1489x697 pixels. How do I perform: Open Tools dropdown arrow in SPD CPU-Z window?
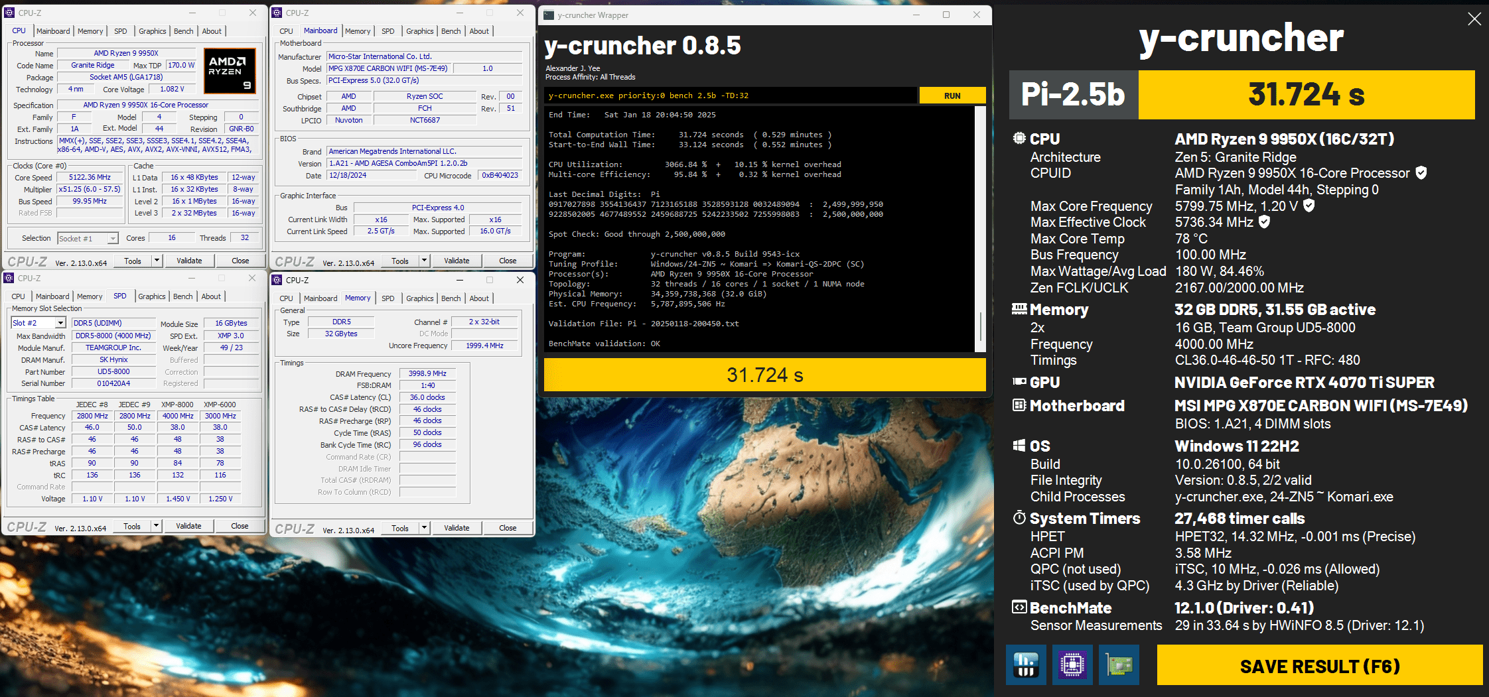click(x=157, y=526)
